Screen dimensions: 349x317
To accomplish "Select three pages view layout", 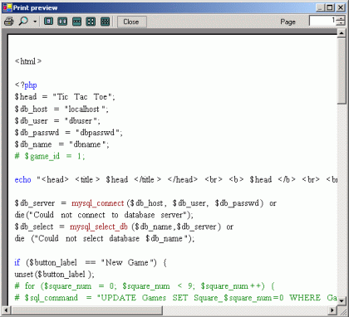I will (x=76, y=22).
